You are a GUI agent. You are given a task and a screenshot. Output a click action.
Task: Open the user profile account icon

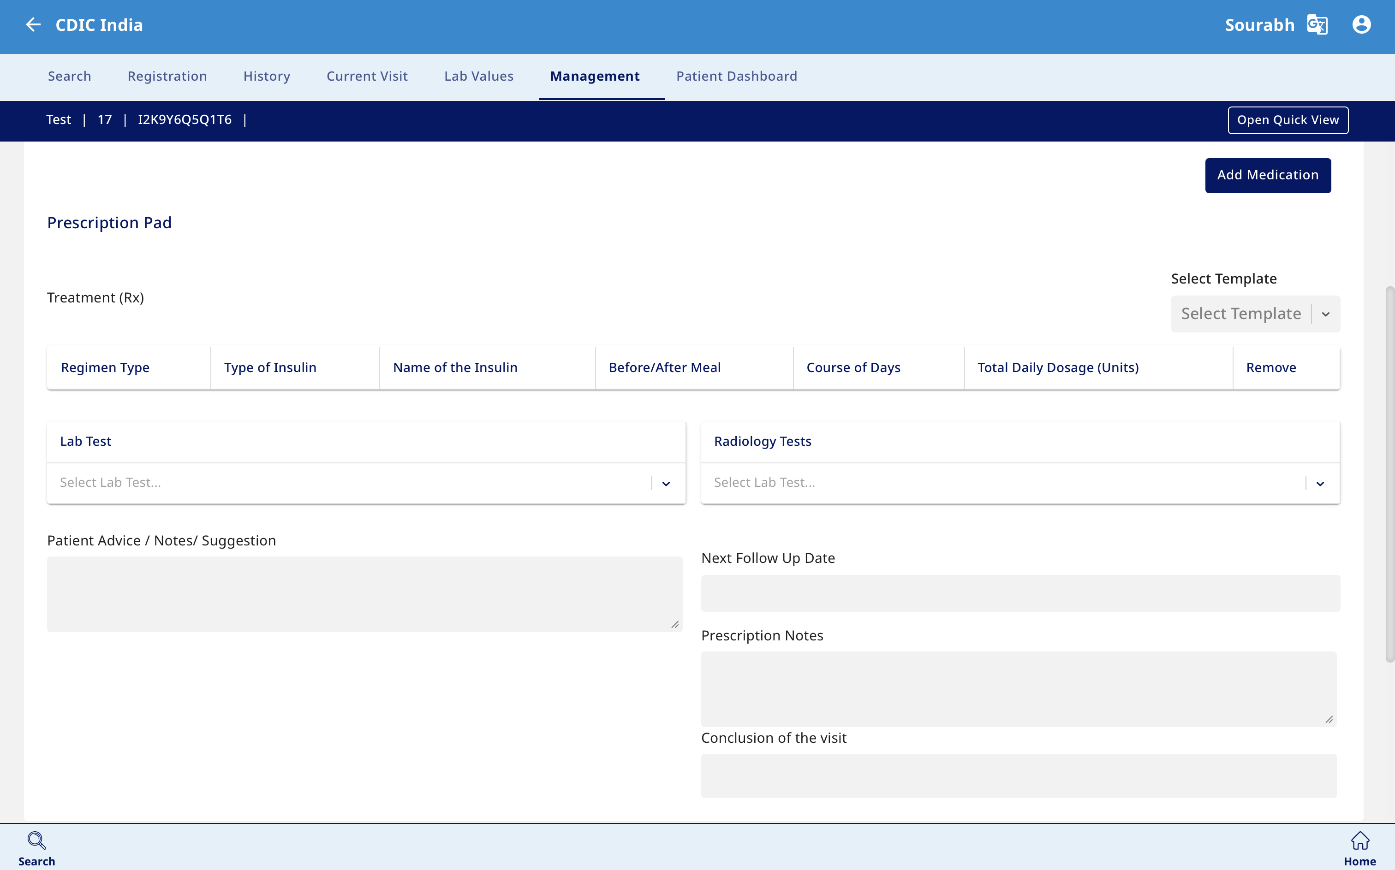click(1361, 25)
